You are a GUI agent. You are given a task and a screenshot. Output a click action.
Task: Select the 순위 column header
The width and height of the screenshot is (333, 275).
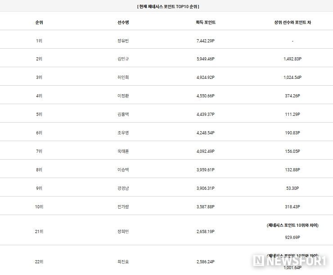coord(39,23)
